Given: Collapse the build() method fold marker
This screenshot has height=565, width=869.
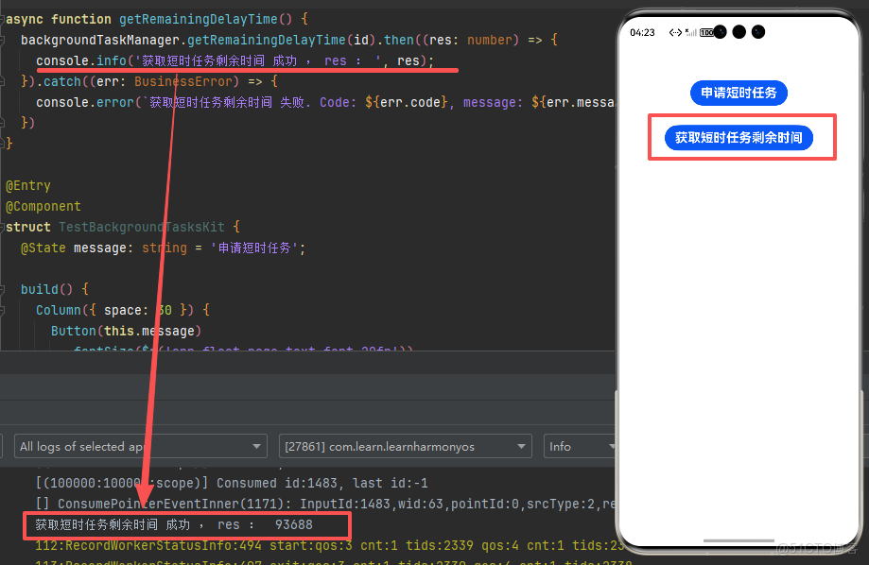Looking at the screenshot, I should click(x=2, y=289).
